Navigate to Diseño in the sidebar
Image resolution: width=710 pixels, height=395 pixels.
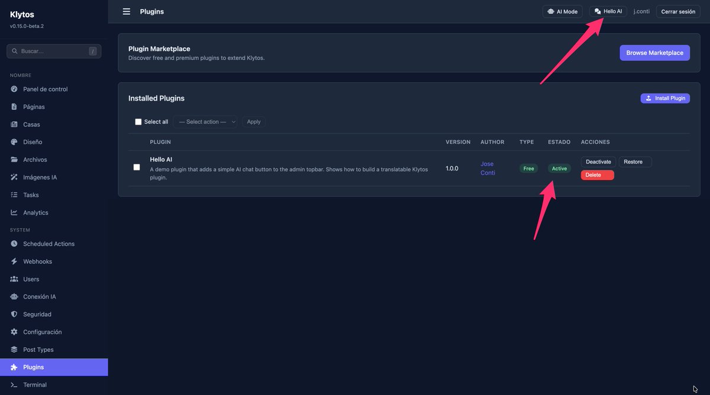click(x=54, y=142)
